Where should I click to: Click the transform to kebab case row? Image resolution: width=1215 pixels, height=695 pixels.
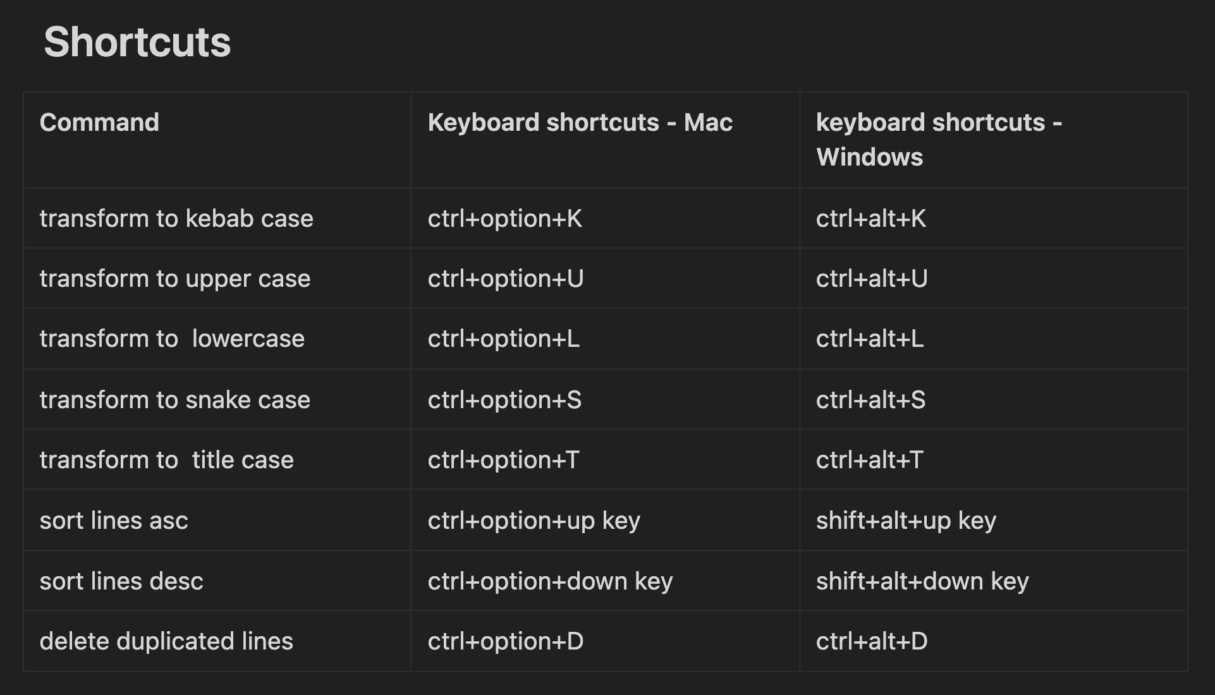[x=607, y=219]
